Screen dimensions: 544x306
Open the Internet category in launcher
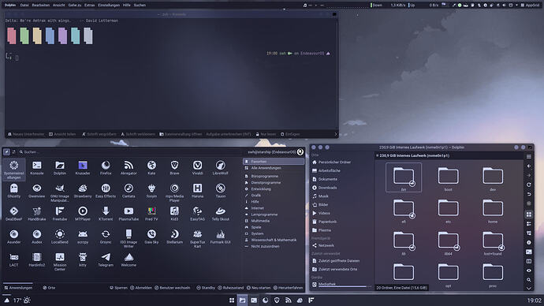point(274,208)
